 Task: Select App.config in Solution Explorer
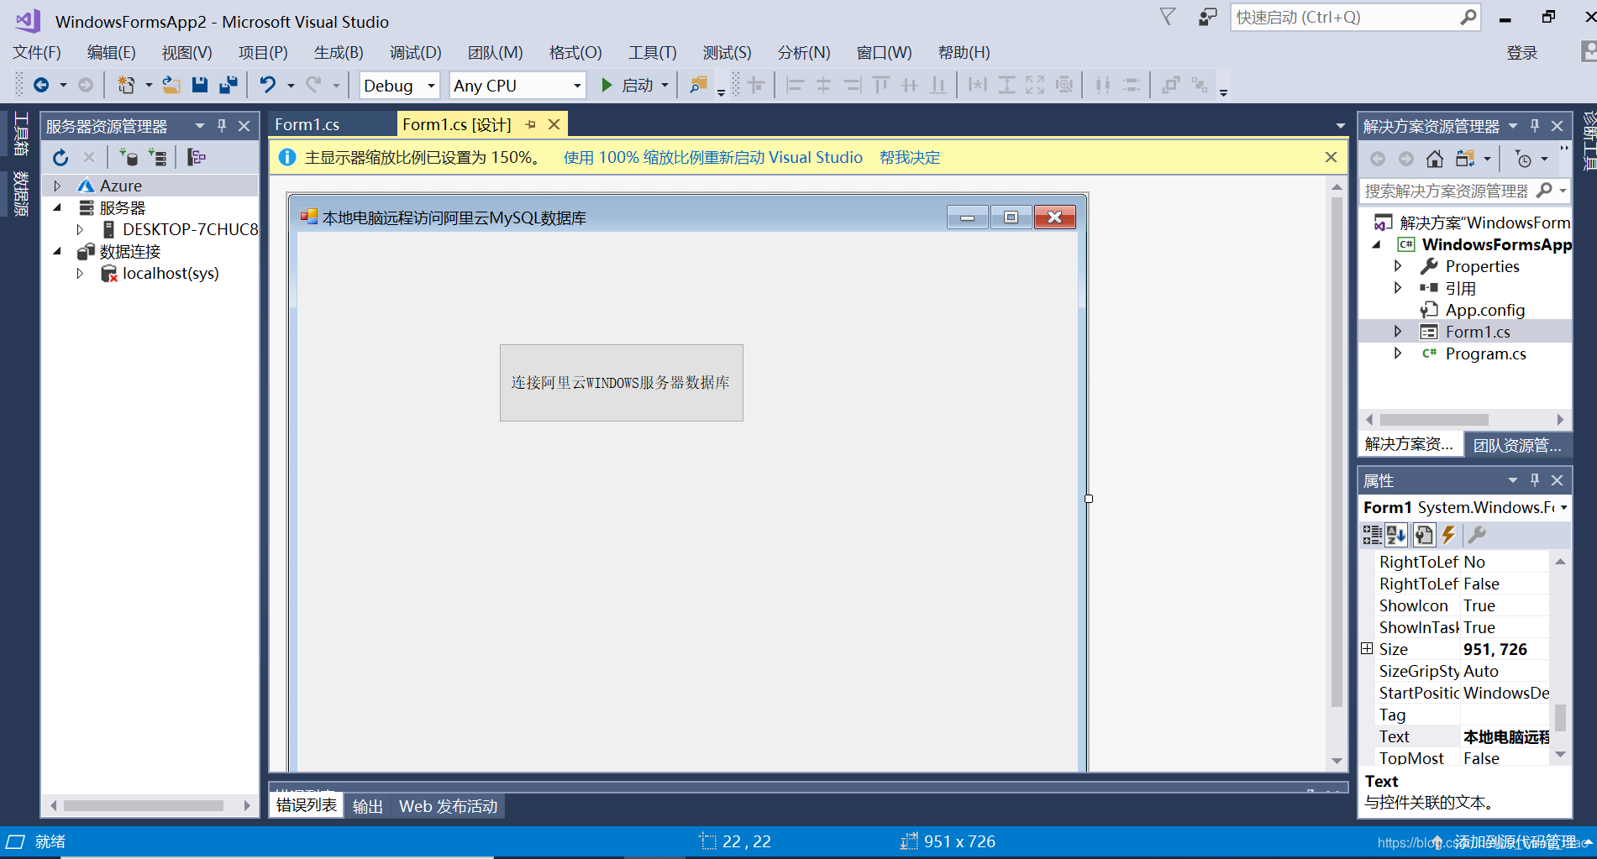1484,310
